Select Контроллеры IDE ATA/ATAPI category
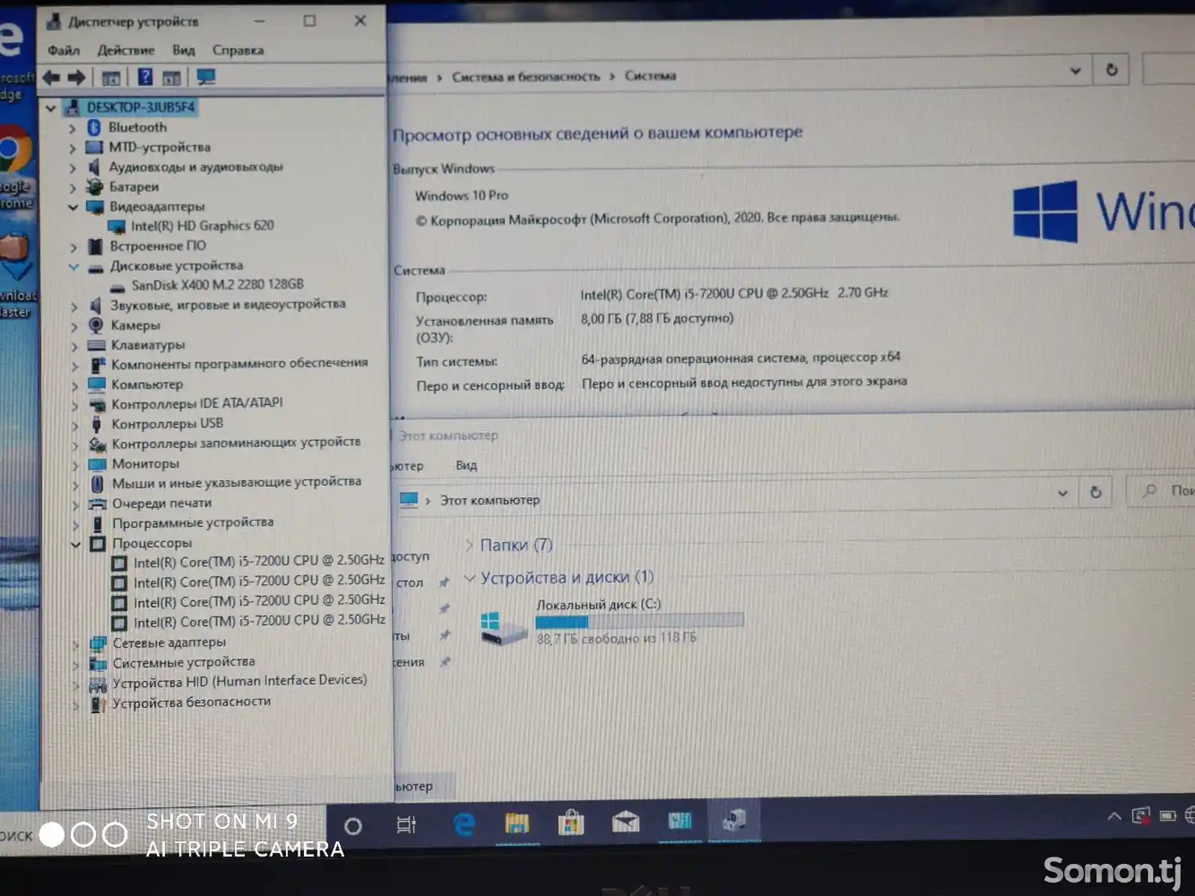1195x896 pixels. click(x=196, y=403)
